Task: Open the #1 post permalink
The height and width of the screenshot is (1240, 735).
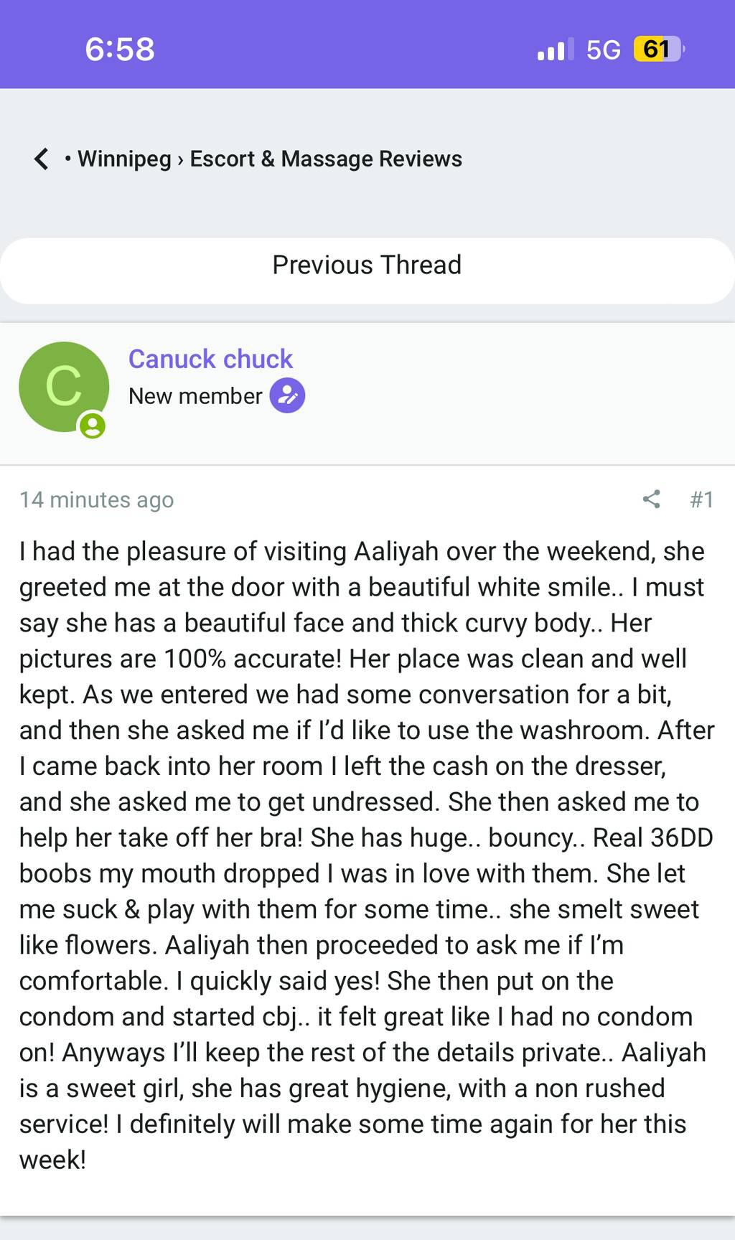Action: [x=701, y=499]
